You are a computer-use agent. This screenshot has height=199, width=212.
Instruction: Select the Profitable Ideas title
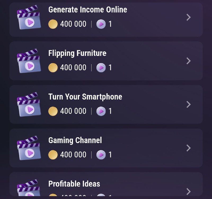74,184
